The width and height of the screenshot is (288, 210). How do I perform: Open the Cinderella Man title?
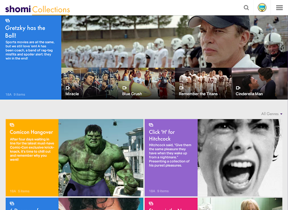249,94
